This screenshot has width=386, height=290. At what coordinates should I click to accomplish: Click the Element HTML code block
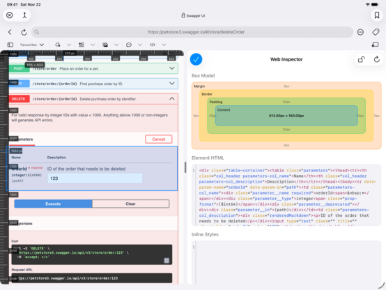point(286,195)
